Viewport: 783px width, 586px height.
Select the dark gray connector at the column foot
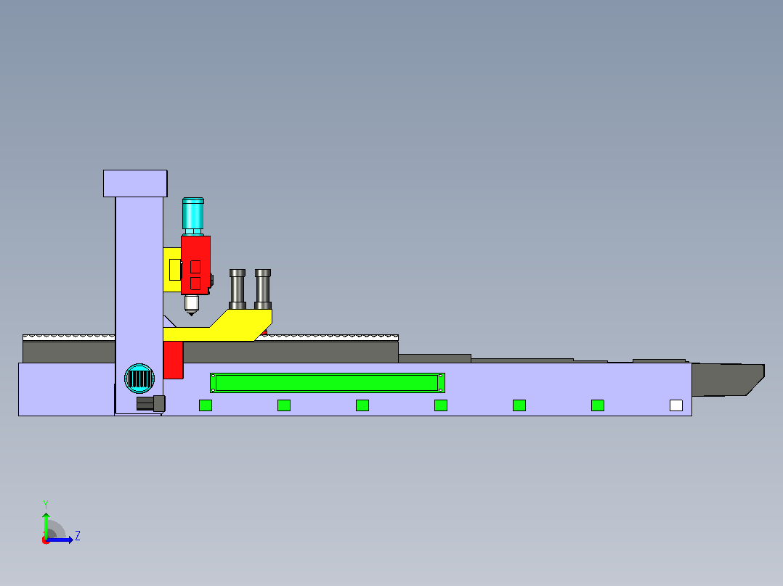click(151, 403)
